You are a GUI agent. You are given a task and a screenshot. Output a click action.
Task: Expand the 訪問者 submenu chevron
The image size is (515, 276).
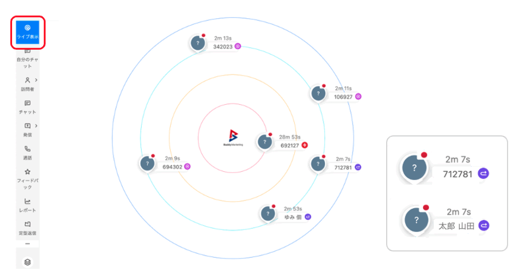[x=36, y=80]
